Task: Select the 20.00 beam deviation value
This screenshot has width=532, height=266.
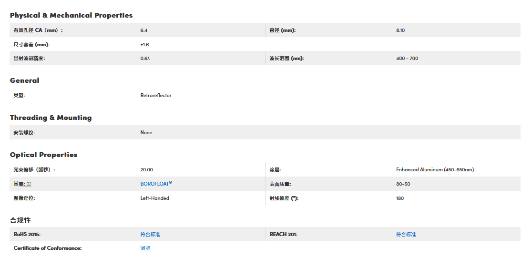Action: 146,170
